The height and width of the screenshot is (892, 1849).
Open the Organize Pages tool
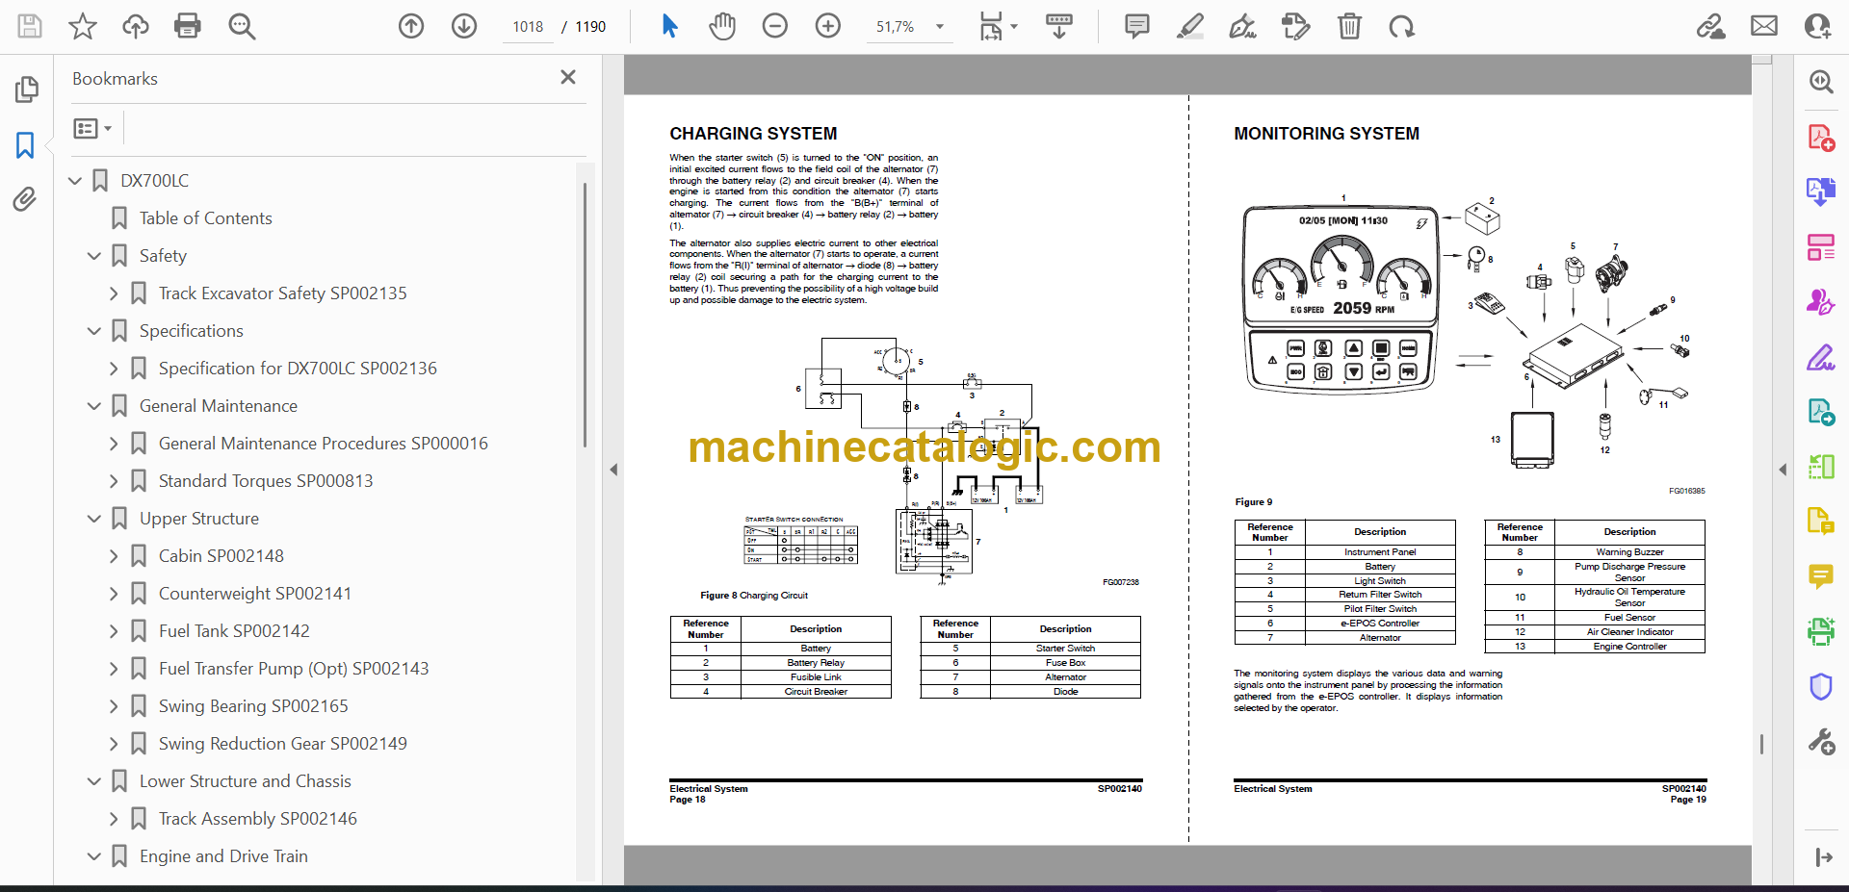coord(1820,247)
